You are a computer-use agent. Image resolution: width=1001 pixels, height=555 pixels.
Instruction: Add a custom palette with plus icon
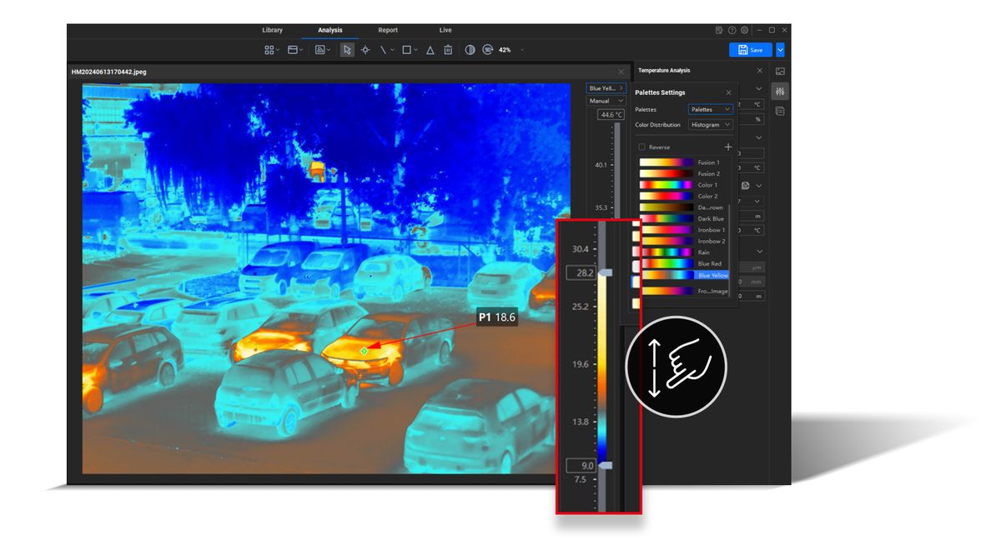[x=727, y=147]
